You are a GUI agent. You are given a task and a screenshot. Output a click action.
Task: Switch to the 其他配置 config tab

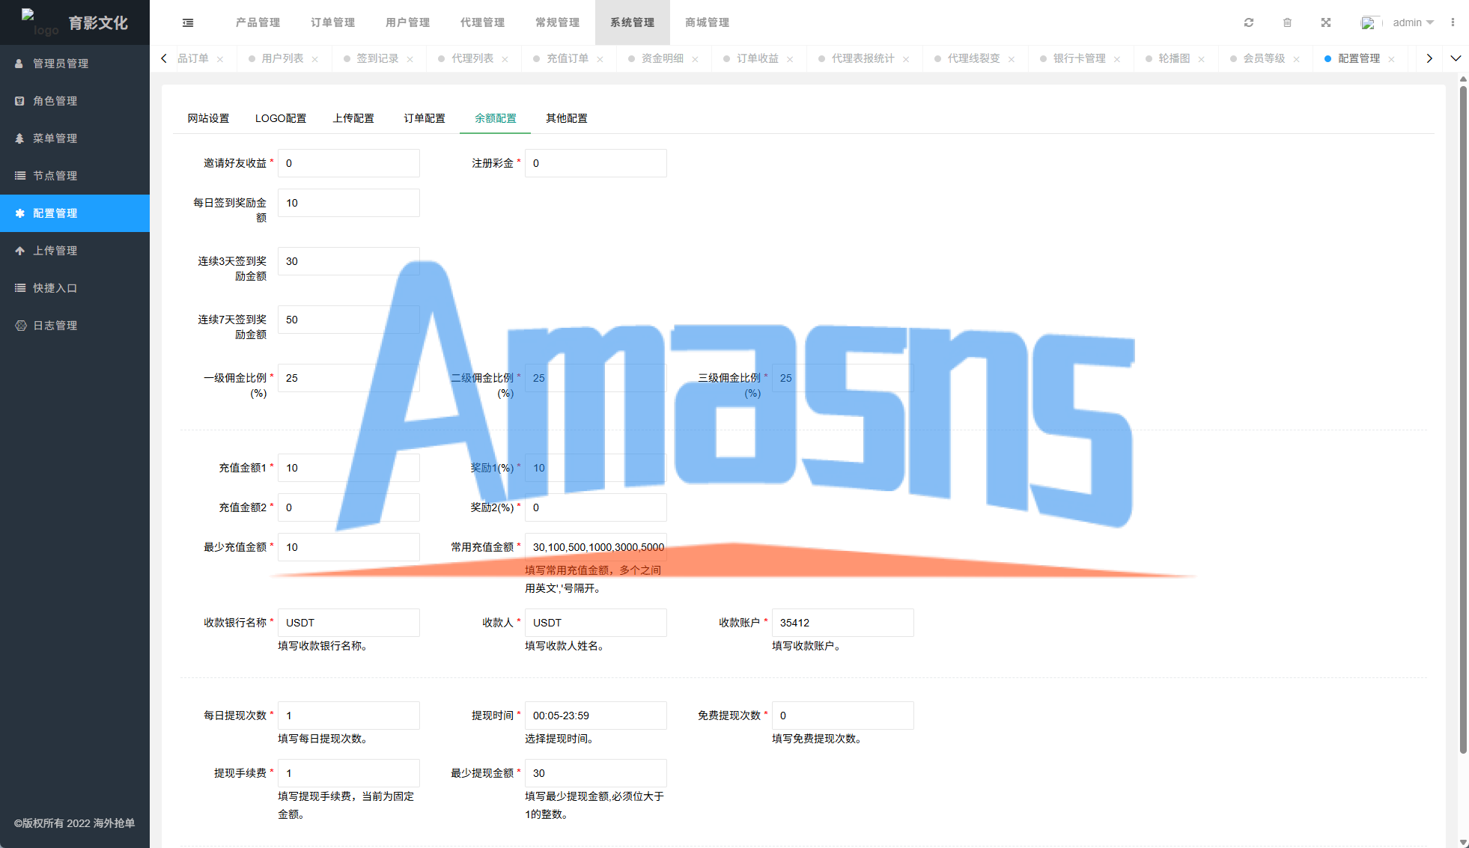[566, 118]
